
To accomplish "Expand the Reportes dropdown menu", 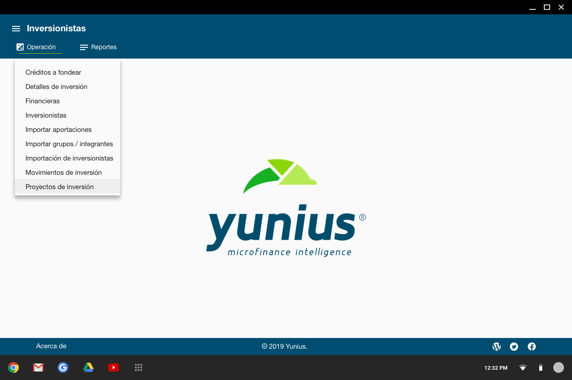I will pos(98,47).
